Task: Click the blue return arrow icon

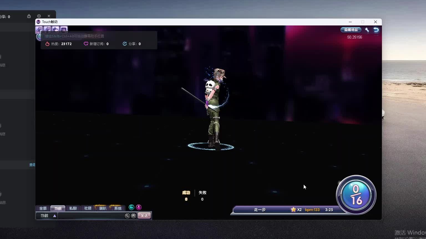Action: [x=376, y=30]
